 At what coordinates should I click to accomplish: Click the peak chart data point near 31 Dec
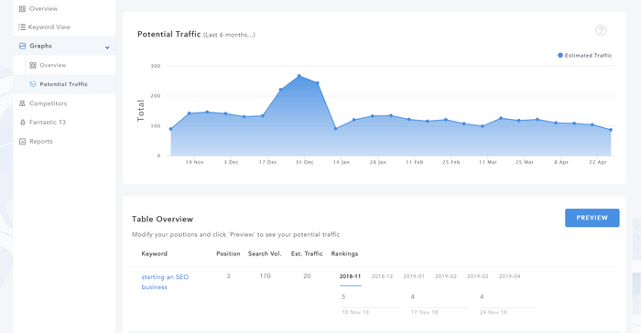coord(299,76)
